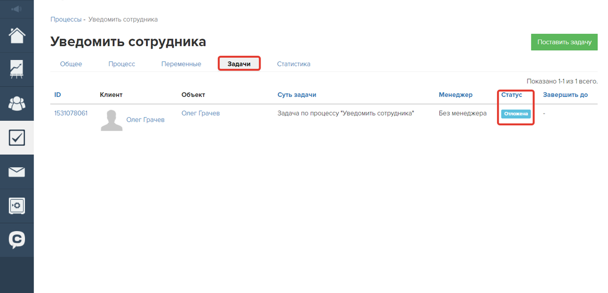Open the clients people icon in sidebar
608x293 pixels.
pyautogui.click(x=17, y=103)
